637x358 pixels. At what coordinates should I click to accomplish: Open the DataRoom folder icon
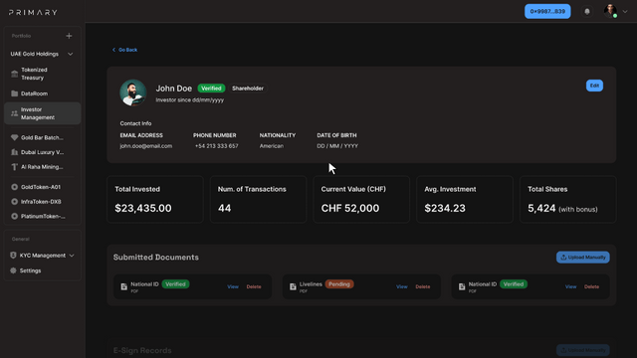15,93
